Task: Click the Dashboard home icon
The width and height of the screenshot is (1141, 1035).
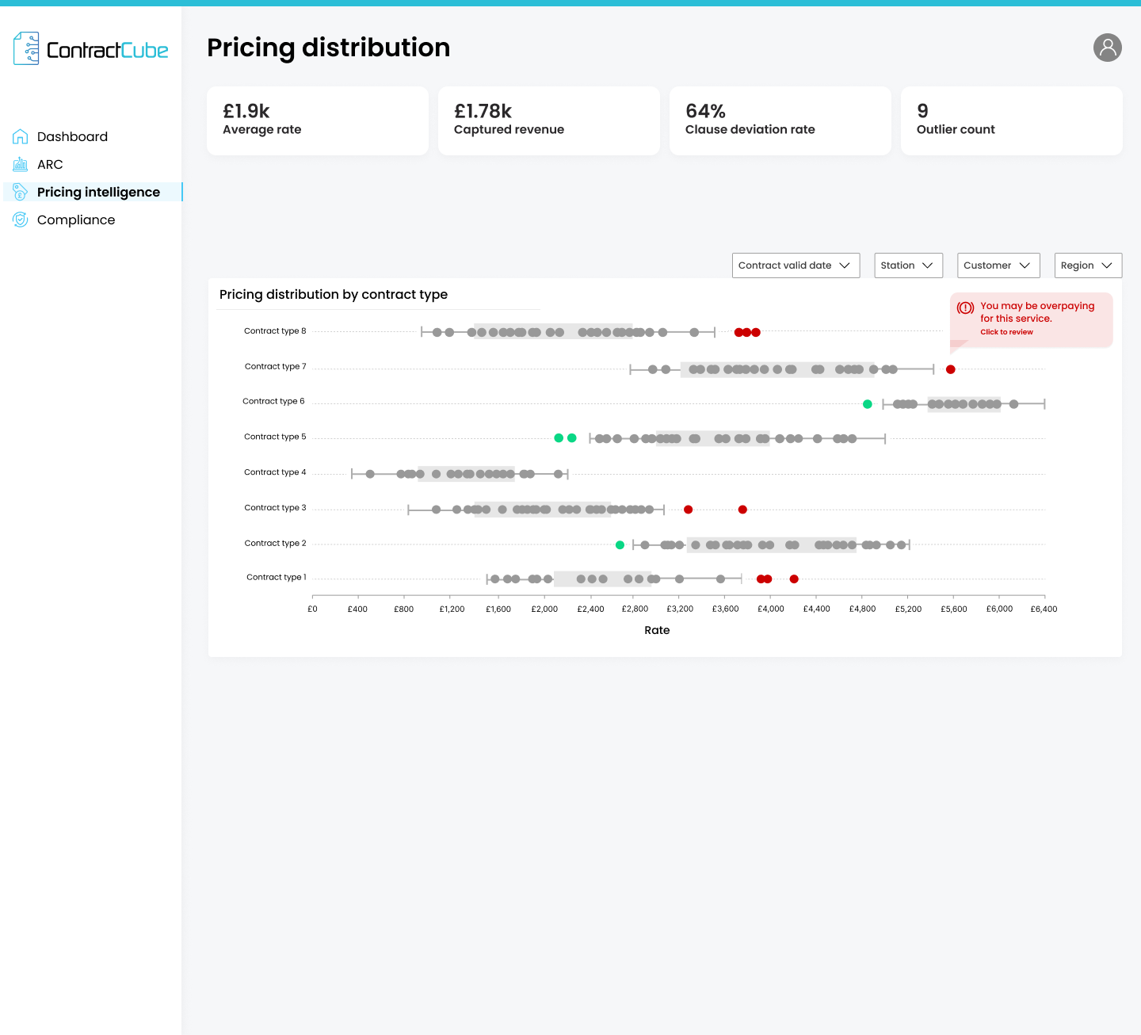Action: point(21,136)
